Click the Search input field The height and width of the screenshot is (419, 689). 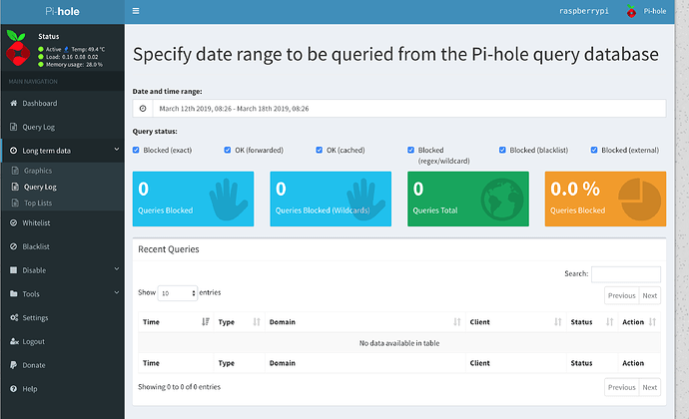tap(625, 273)
